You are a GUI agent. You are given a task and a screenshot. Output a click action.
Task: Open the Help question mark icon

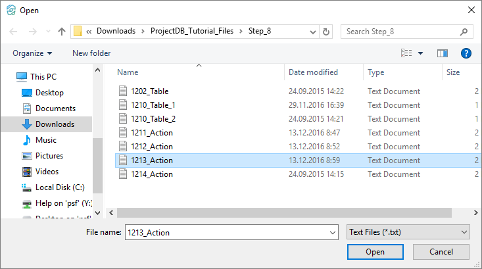coord(466,53)
